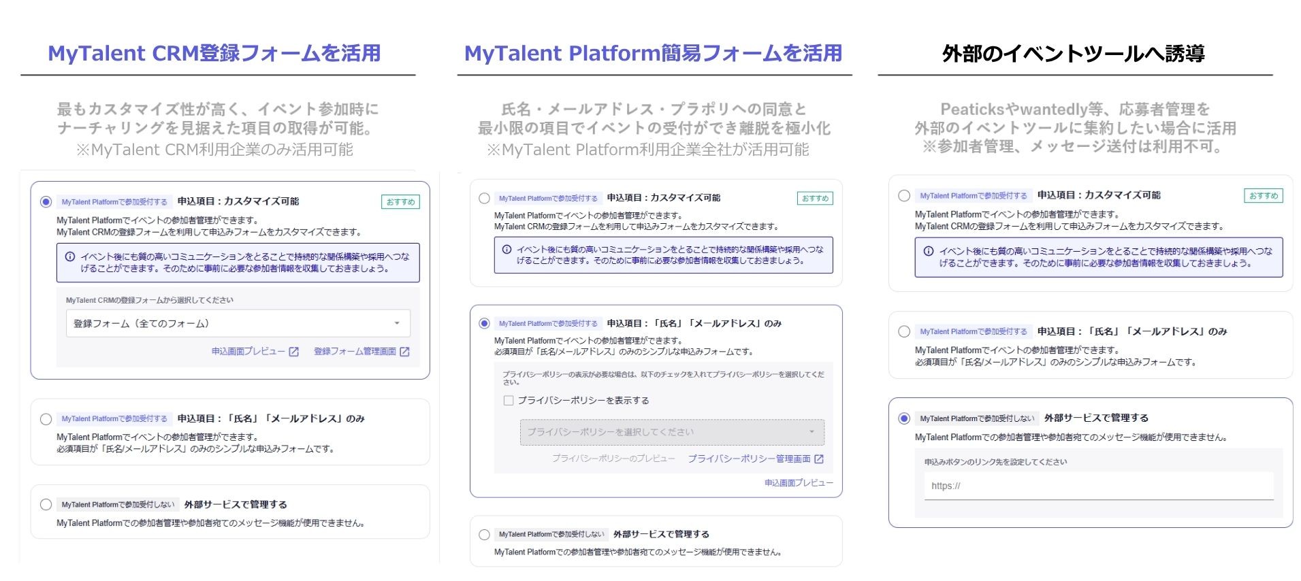Expand the プライバシーポリシーを選択してください dropdown

pos(671,432)
